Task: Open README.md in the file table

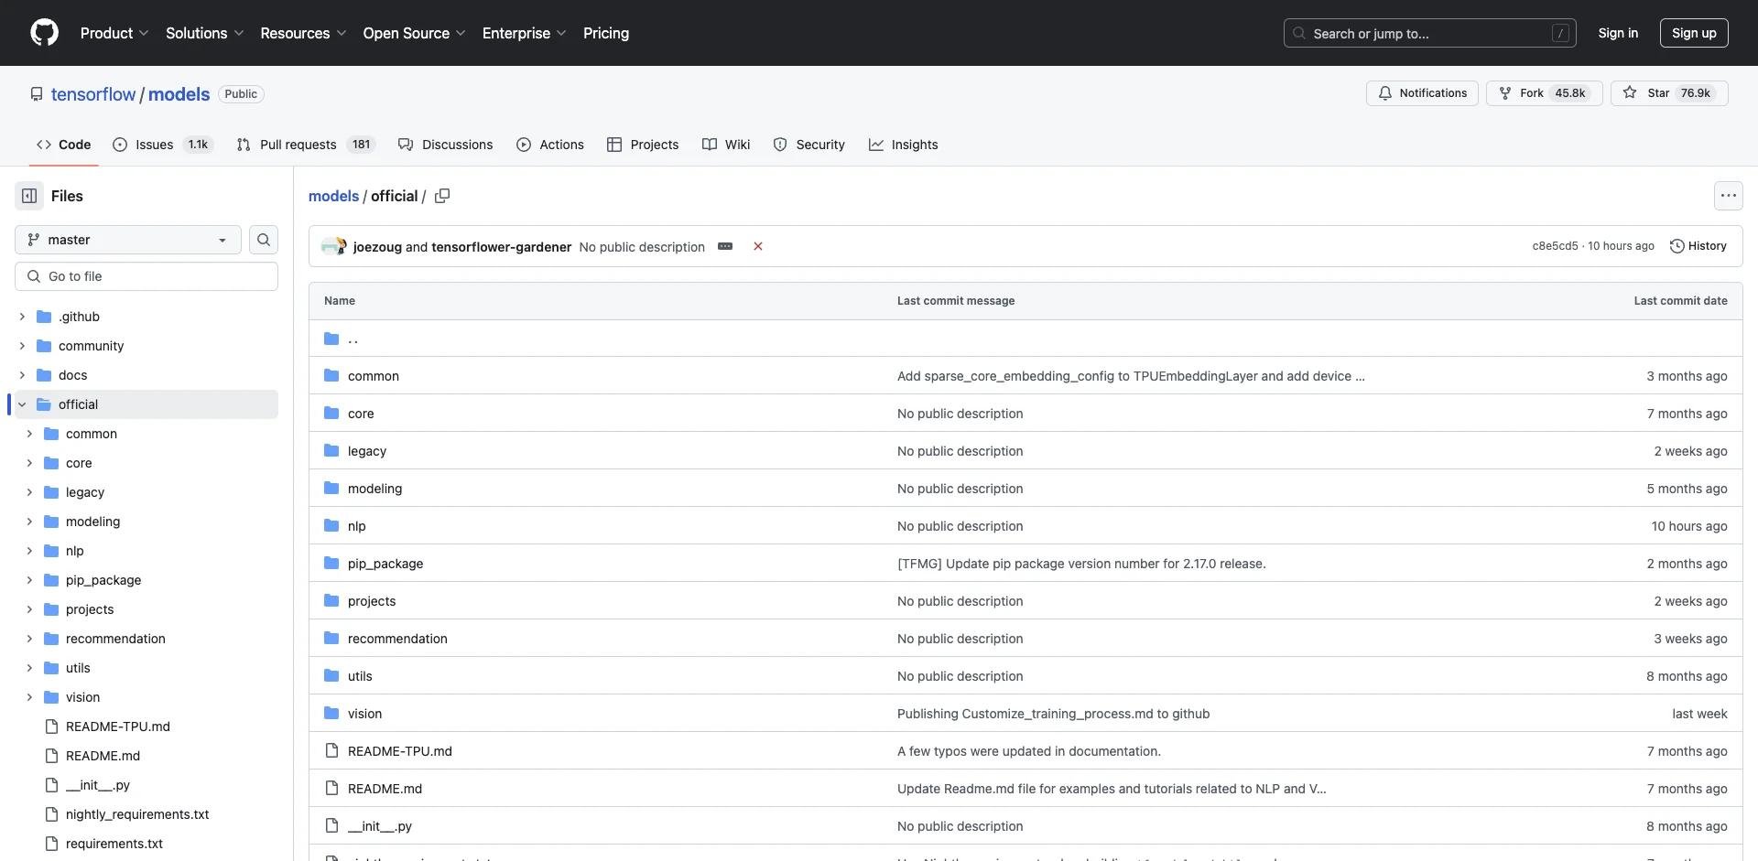Action: click(x=385, y=789)
